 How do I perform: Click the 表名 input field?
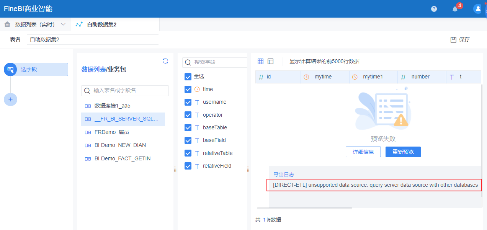pyautogui.click(x=93, y=39)
